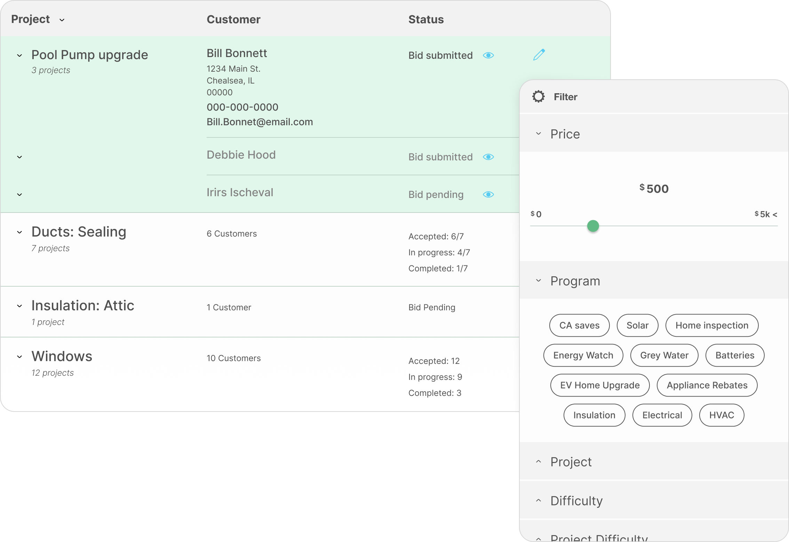The width and height of the screenshot is (789, 542).
Task: Select the HVAC program chip
Action: (x=722, y=415)
